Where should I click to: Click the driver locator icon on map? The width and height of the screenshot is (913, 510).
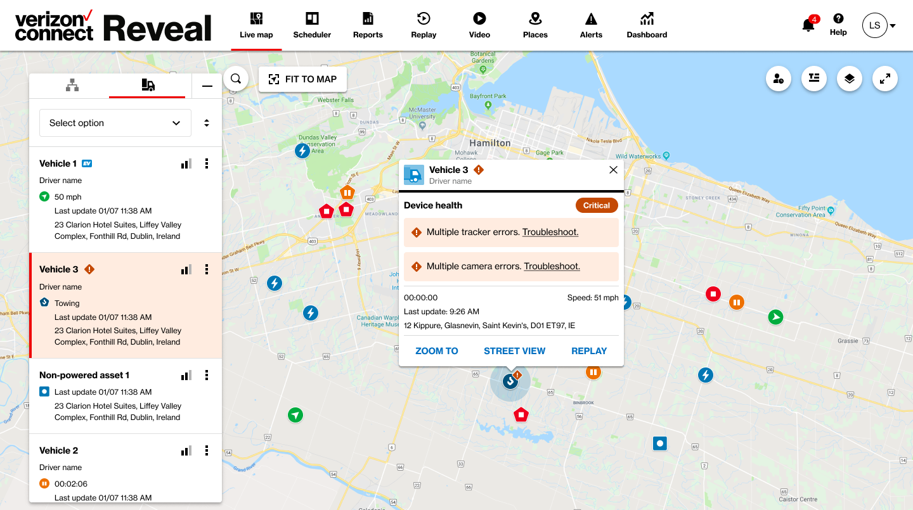(779, 79)
